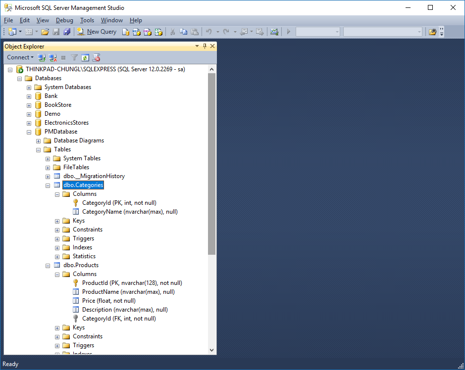Collapse the THINKPAD-CHUNGL\SQLEXPRESS server node
Image resolution: width=465 pixels, height=370 pixels.
click(x=10, y=70)
